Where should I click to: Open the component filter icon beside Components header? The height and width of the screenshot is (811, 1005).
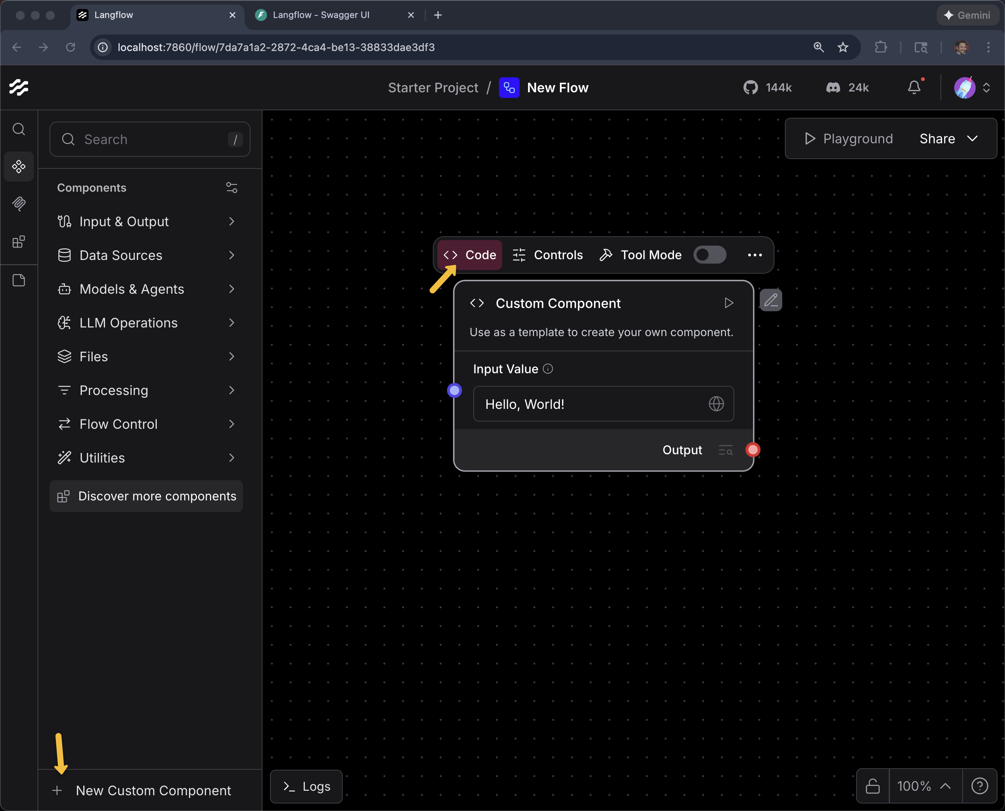pyautogui.click(x=232, y=187)
